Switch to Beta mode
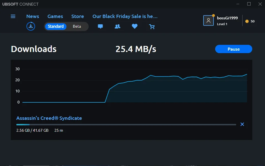 tap(77, 26)
